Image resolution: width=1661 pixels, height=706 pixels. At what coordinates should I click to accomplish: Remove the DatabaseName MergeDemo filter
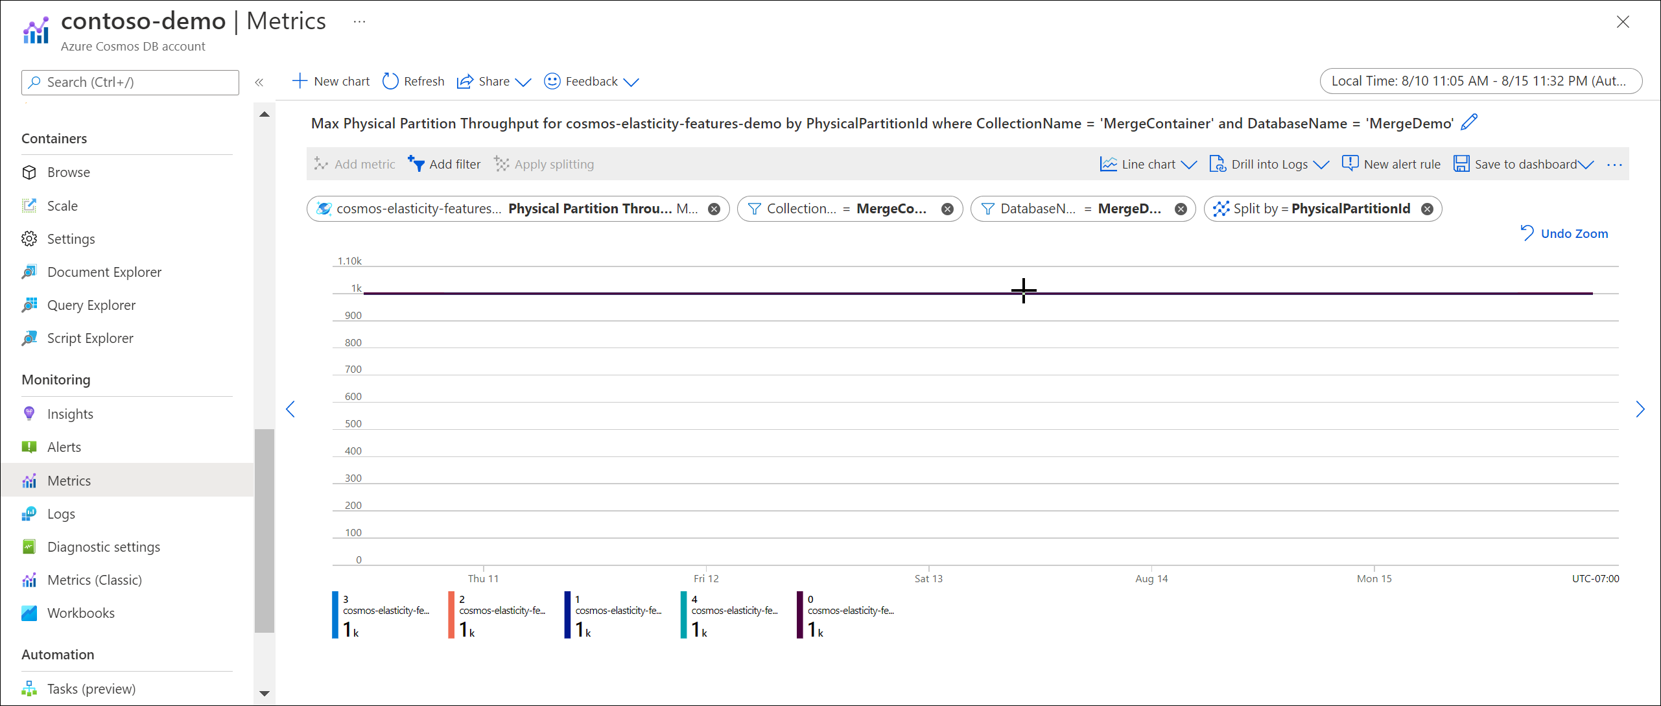1179,207
